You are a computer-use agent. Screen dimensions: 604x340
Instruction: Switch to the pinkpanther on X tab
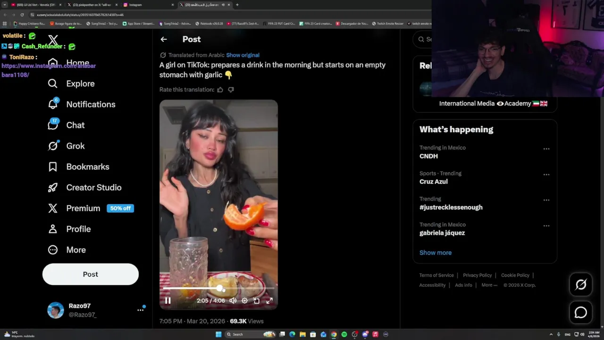[x=92, y=5]
